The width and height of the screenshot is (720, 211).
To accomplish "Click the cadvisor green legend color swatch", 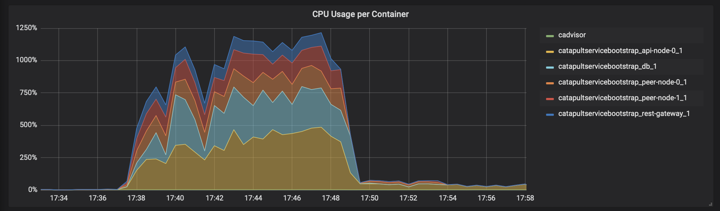I will [x=550, y=36].
